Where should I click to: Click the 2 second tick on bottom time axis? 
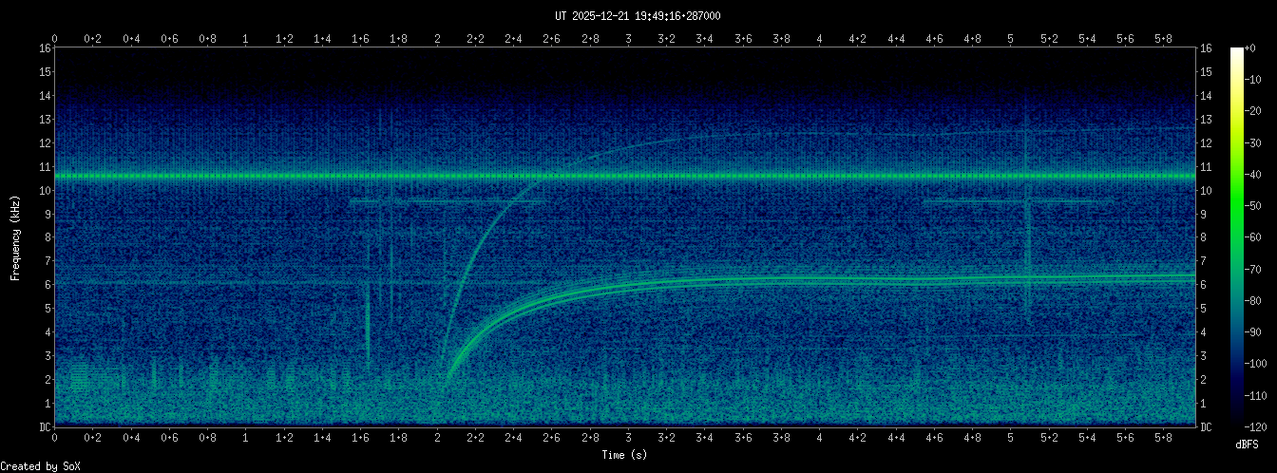coord(437,438)
